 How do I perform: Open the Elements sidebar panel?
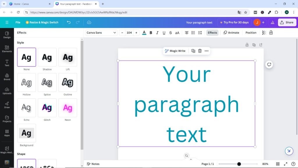tap(7, 49)
